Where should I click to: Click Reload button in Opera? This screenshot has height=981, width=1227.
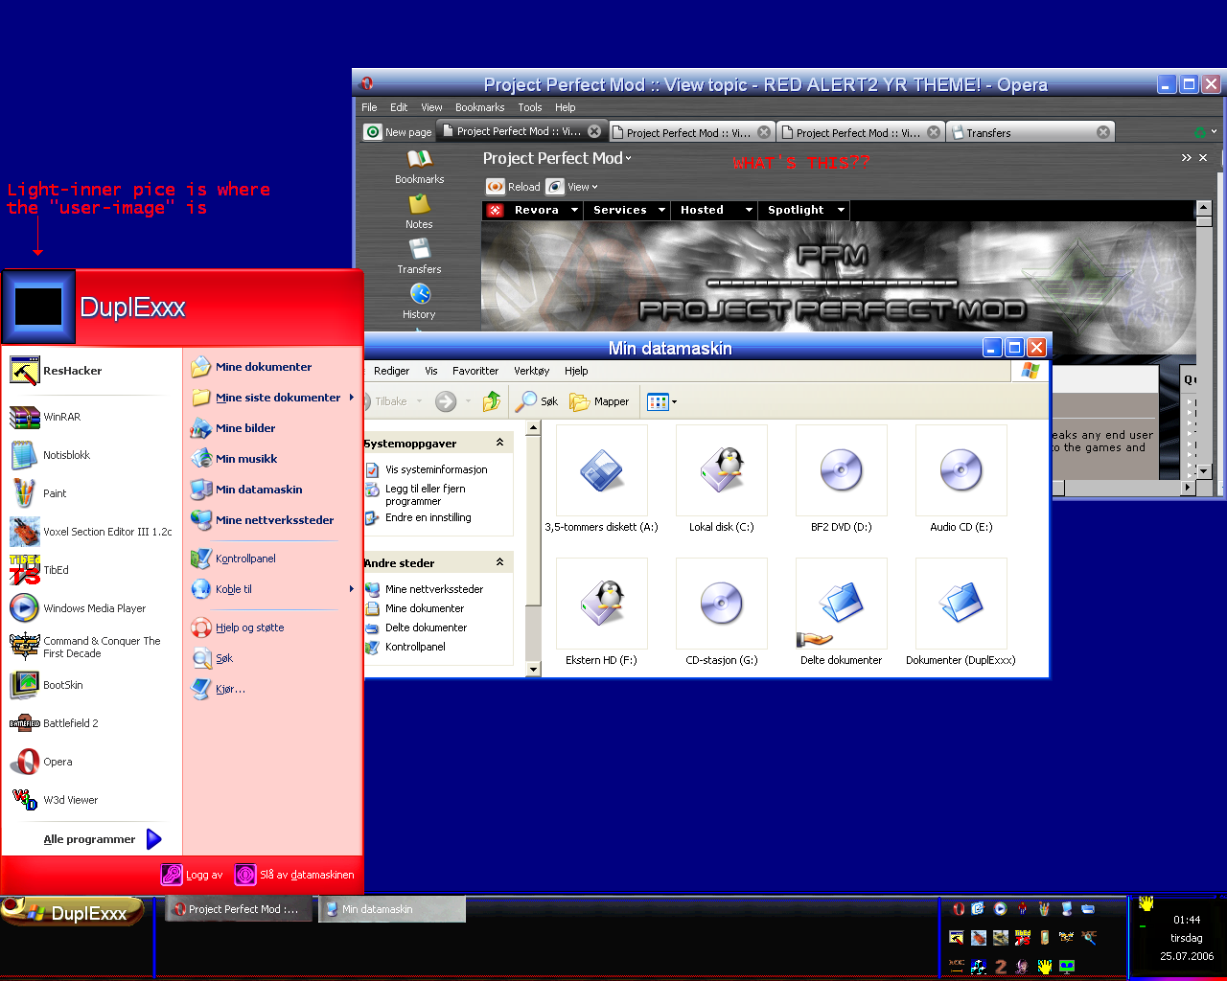tap(514, 187)
